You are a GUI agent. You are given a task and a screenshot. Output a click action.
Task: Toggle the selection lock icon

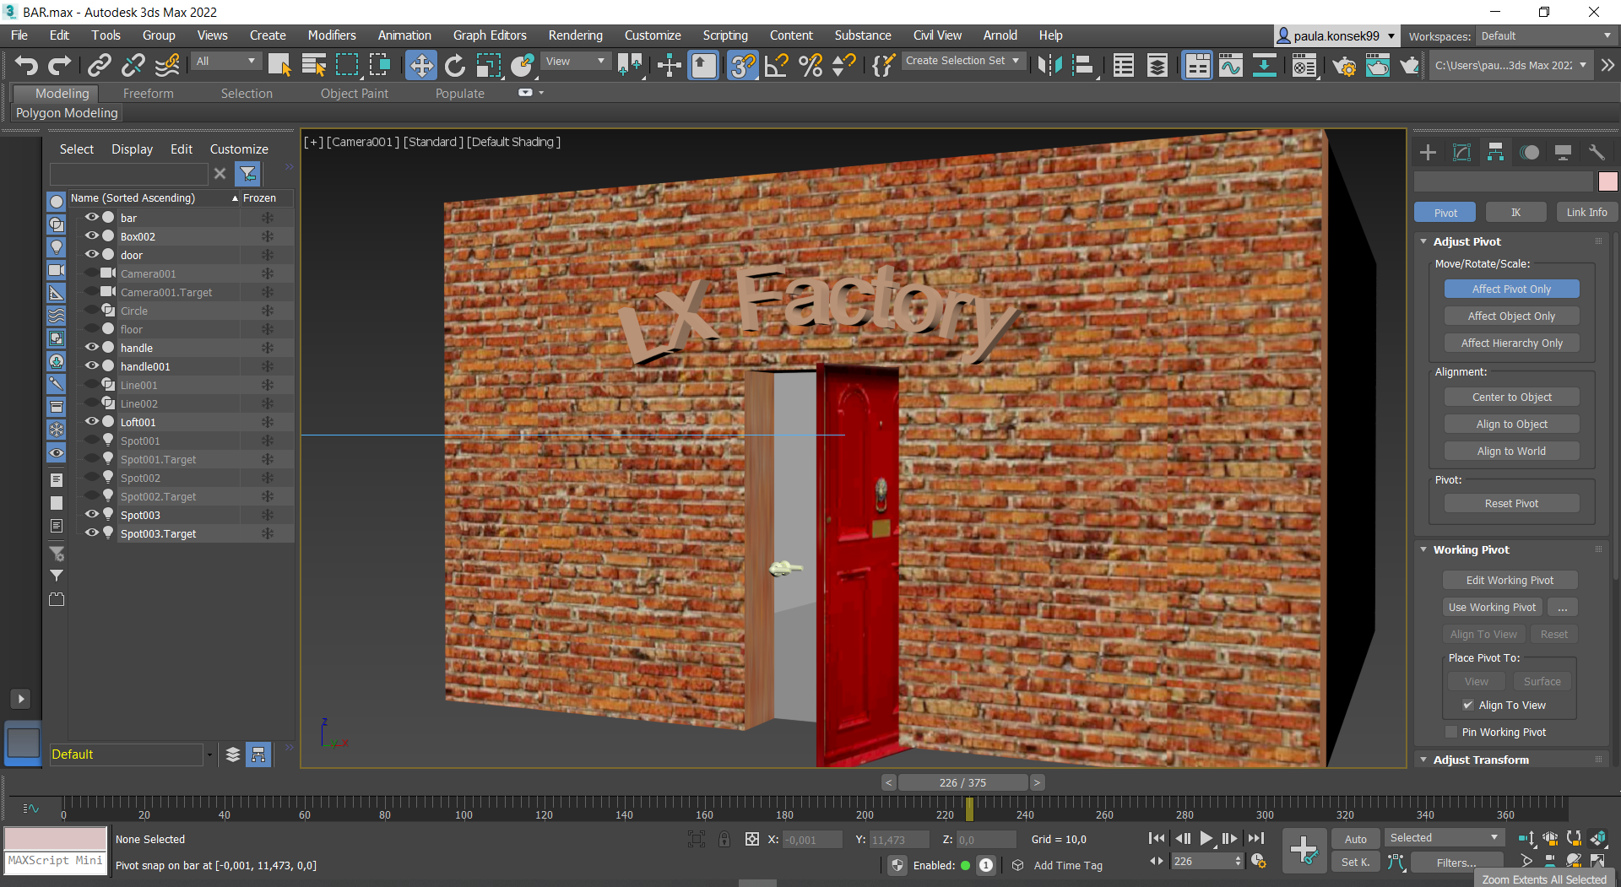click(724, 839)
